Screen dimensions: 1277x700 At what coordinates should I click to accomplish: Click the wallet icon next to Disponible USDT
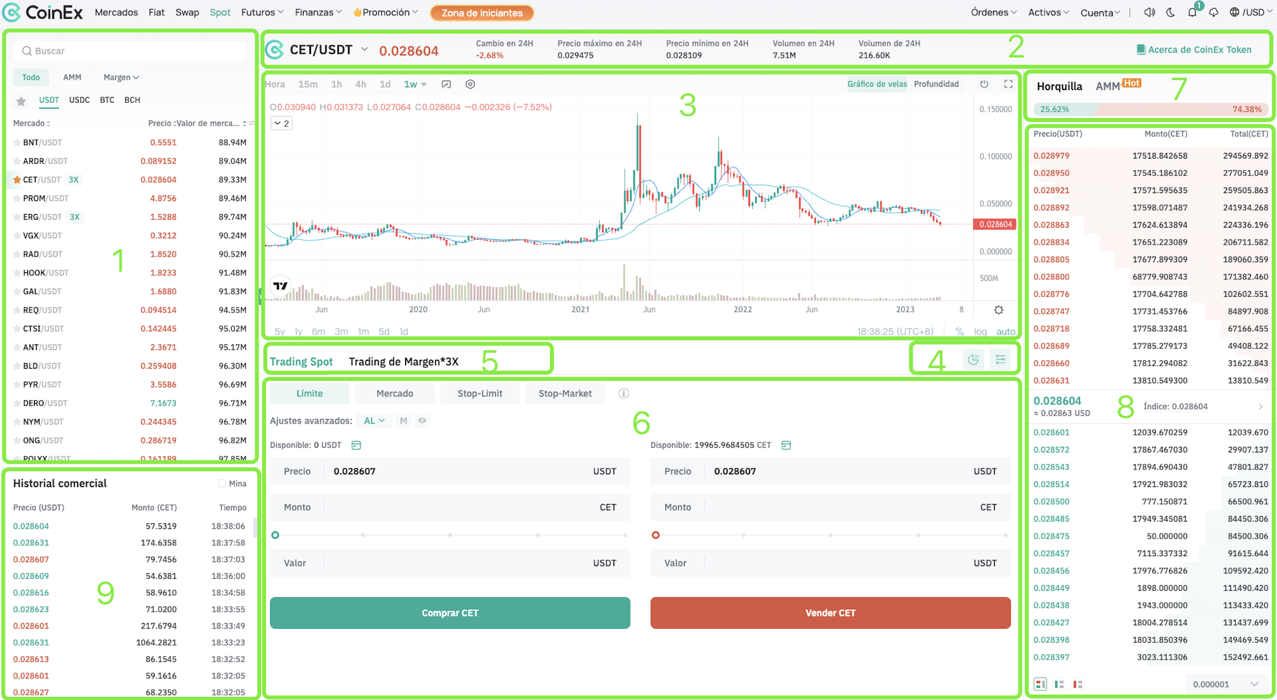(356, 445)
